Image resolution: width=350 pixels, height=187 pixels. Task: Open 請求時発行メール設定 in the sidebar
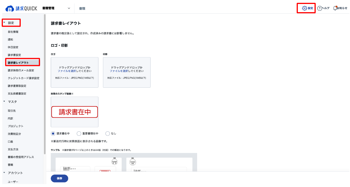point(21,70)
